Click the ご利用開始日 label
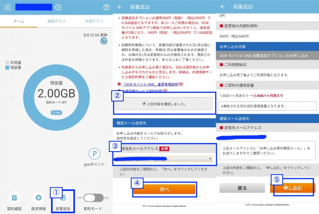 coord(235,65)
